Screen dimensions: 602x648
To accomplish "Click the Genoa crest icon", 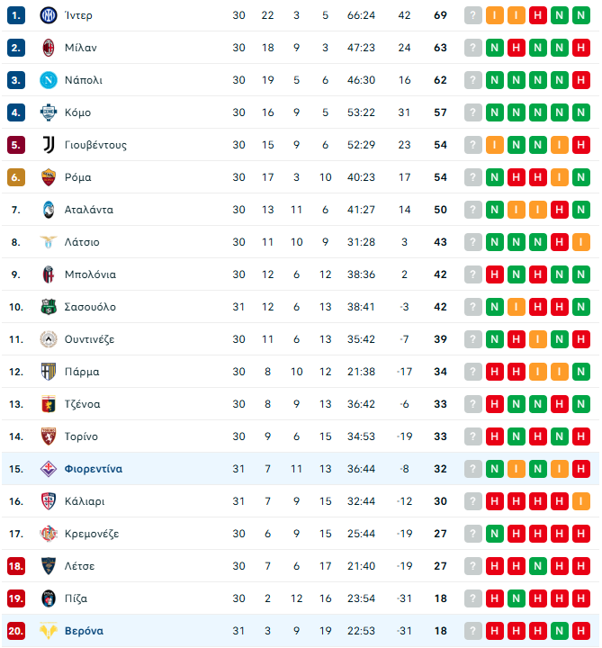I will (48, 404).
